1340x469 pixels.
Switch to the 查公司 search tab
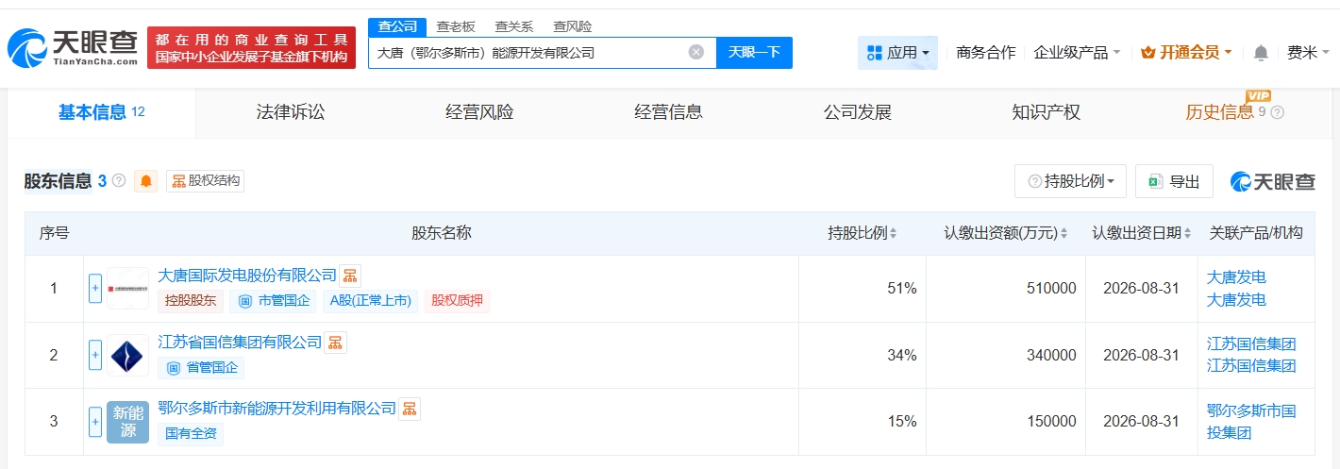click(x=397, y=26)
